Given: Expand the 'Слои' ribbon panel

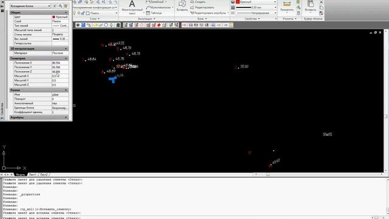Looking at the screenshot, I should [x=95, y=19].
